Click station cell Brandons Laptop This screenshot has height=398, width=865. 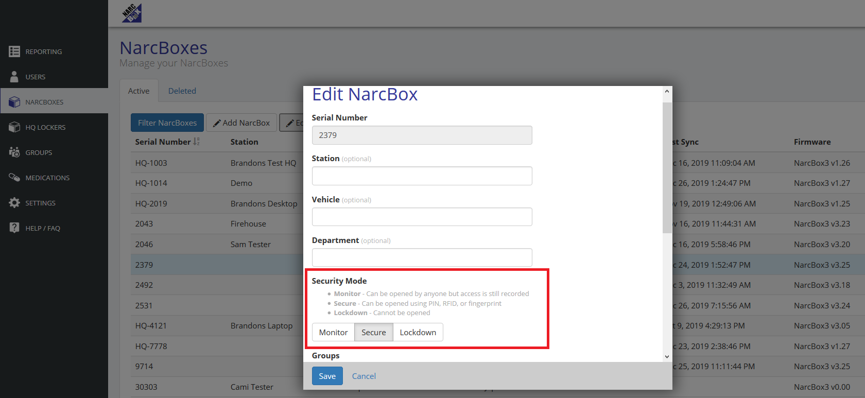click(262, 325)
